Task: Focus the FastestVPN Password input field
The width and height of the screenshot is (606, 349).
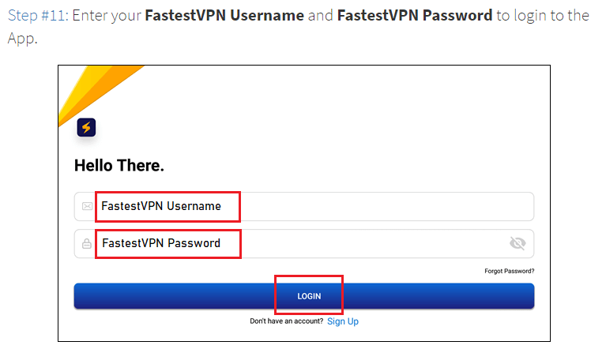Action: point(304,244)
